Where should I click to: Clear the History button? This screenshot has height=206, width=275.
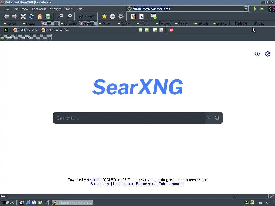point(143,23)
